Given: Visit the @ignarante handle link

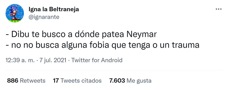Looking at the screenshot, I should tap(44, 17).
